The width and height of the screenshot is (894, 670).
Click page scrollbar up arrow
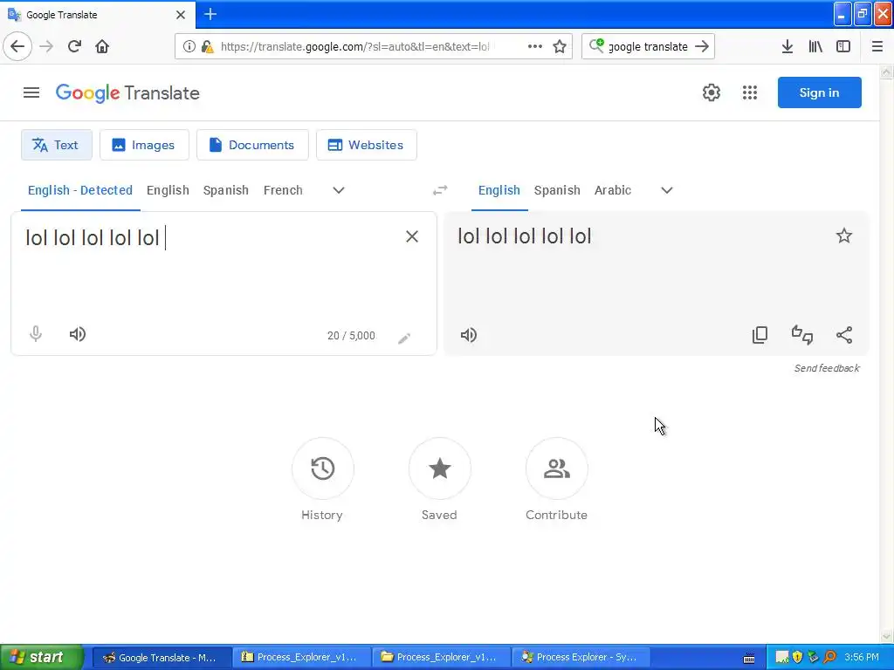886,72
